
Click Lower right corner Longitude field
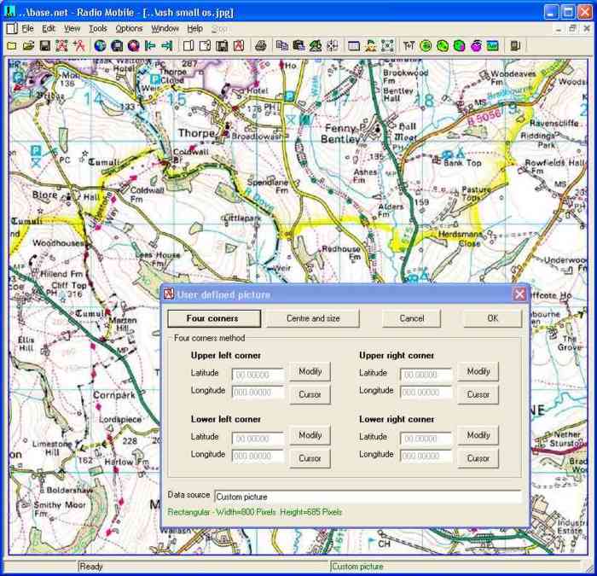click(x=426, y=456)
